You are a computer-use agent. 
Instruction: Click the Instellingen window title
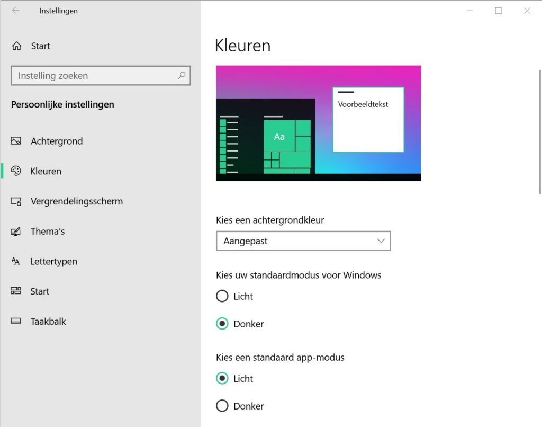[58, 11]
